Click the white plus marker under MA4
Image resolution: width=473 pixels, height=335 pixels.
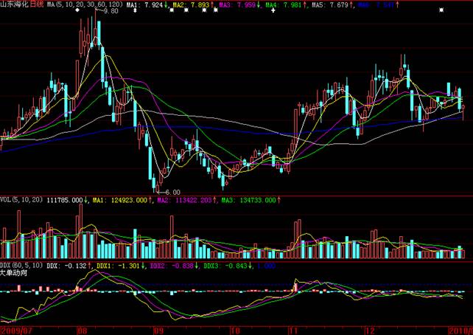click(x=273, y=10)
